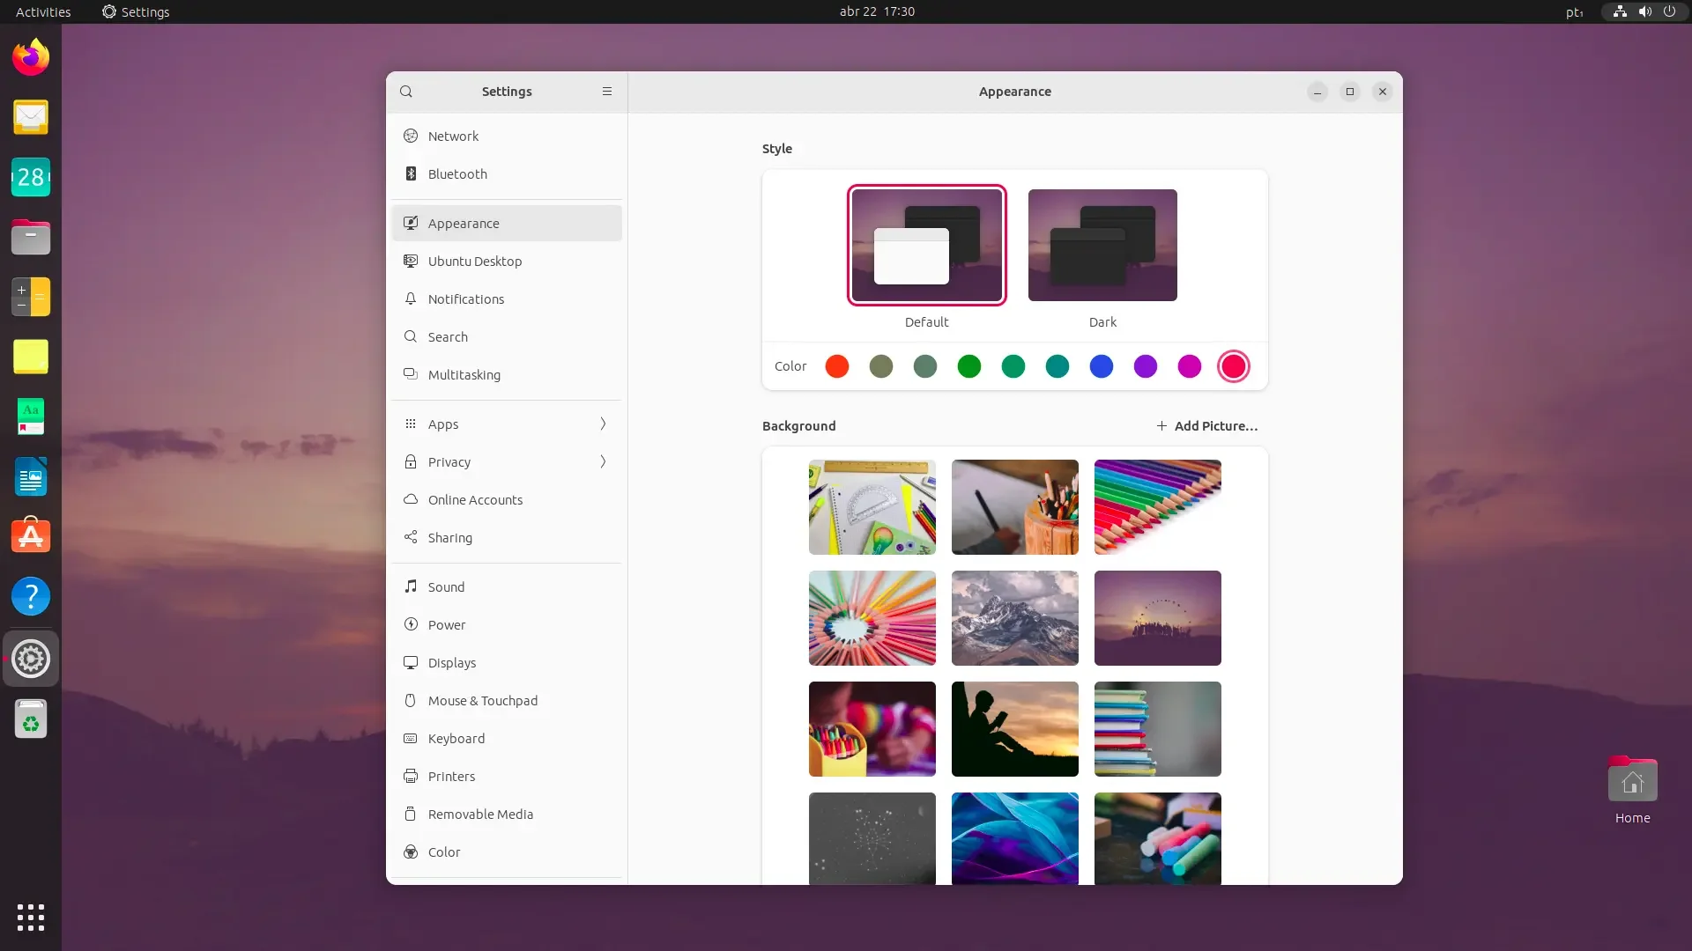Click Add Picture button
This screenshot has height=951, width=1692.
[x=1206, y=426]
